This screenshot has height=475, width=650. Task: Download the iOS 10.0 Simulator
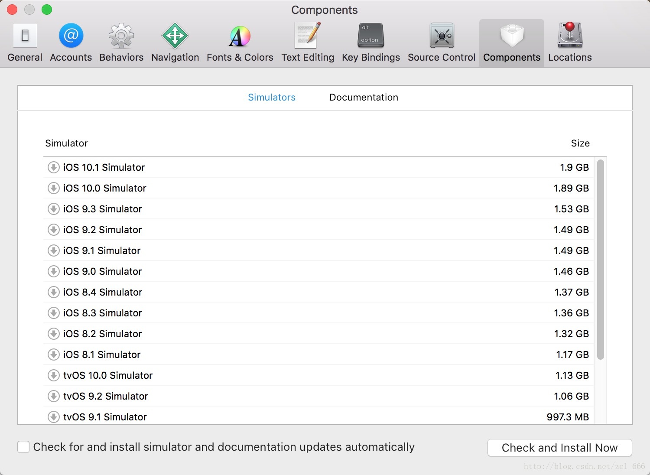tap(53, 188)
